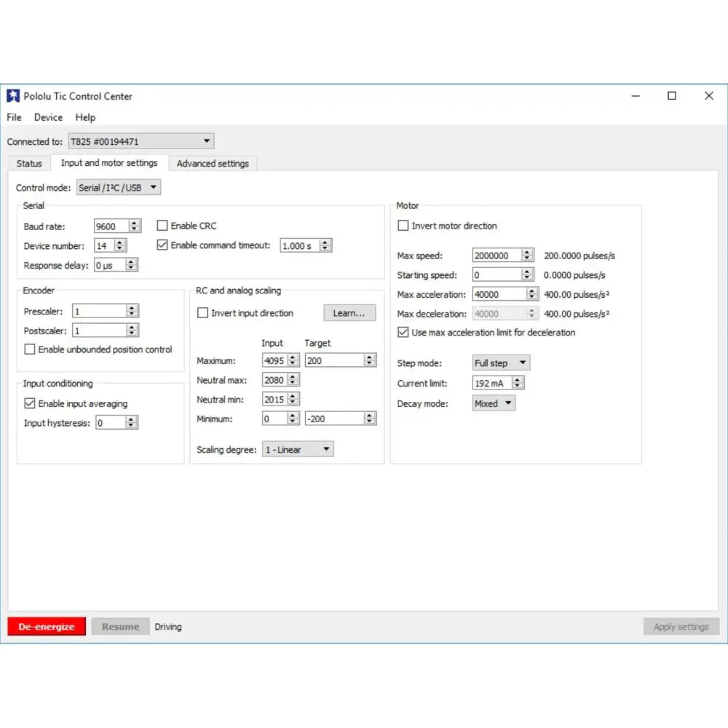Click the Pololu app icon in title bar
The width and height of the screenshot is (728, 728).
[13, 96]
